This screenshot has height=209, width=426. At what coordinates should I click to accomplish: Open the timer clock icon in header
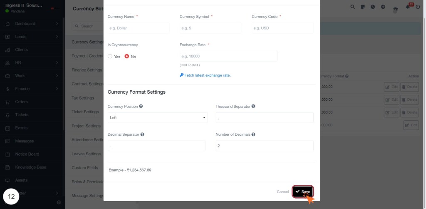click(x=373, y=7)
